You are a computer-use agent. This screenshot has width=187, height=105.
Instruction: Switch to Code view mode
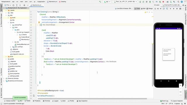coord(137,8)
